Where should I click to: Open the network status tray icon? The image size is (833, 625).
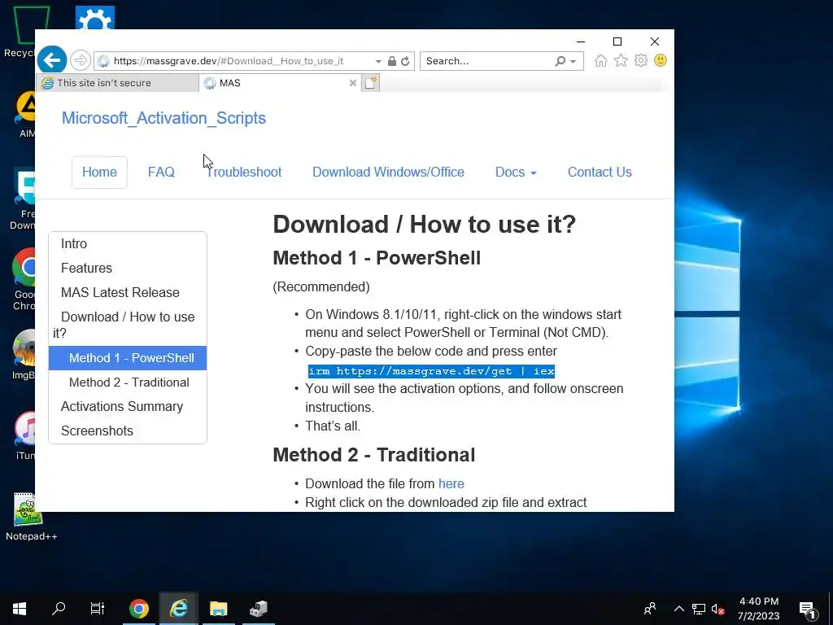(699, 609)
